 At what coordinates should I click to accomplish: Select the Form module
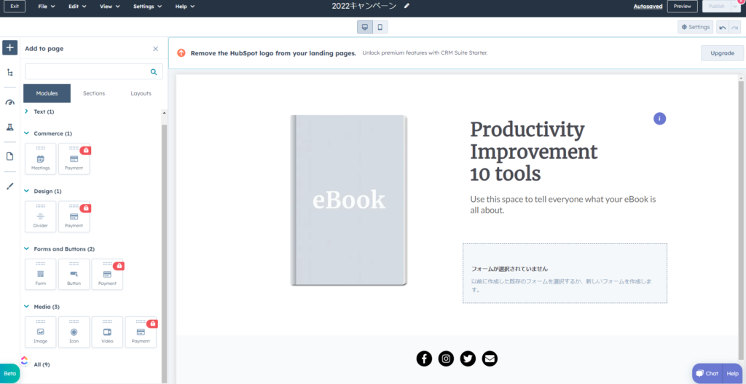(41, 274)
